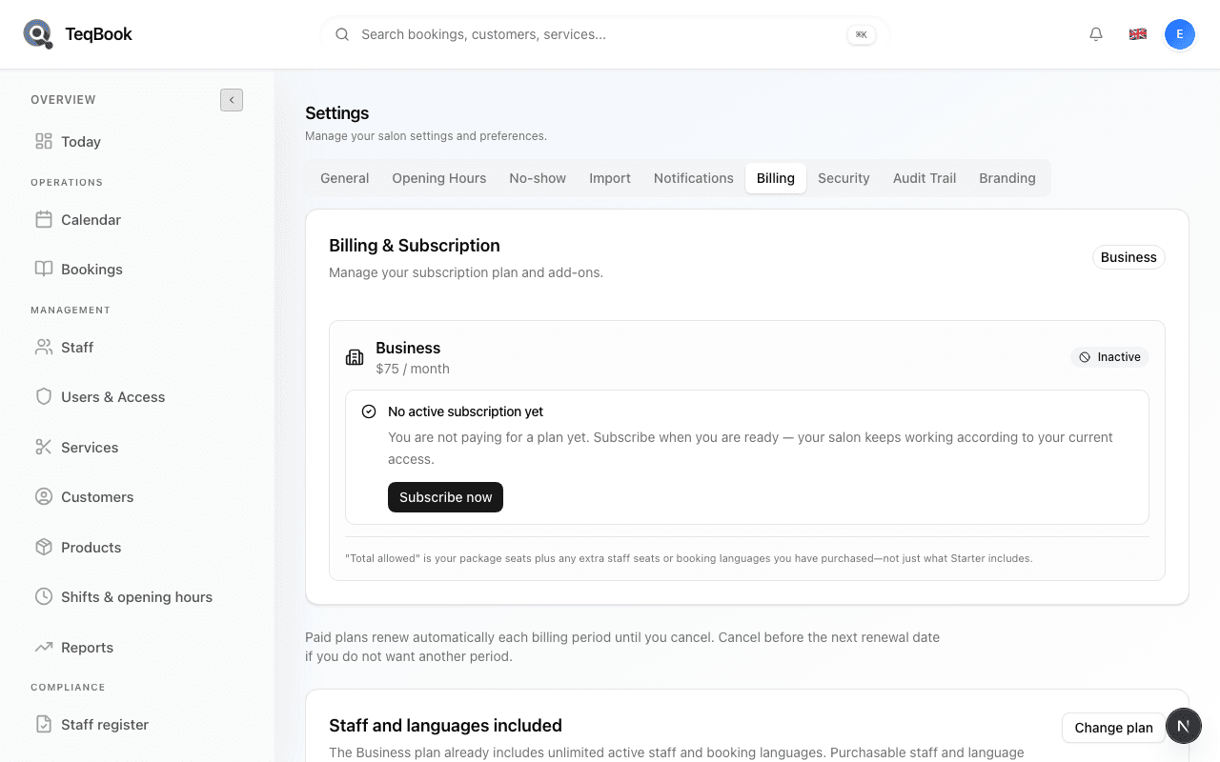Navigate to Staff page

tap(137, 348)
